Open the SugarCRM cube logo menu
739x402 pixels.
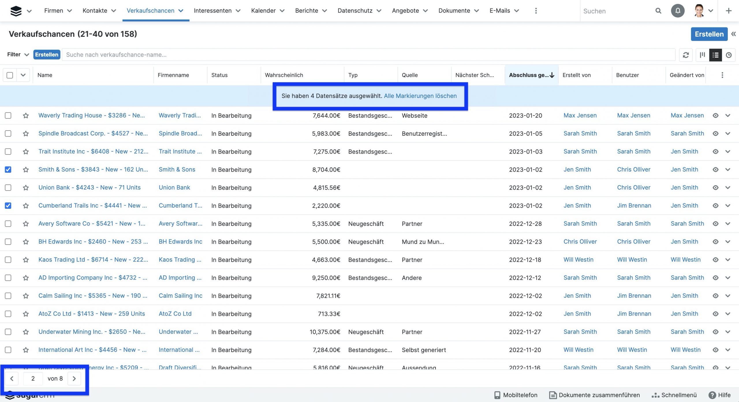(16, 11)
